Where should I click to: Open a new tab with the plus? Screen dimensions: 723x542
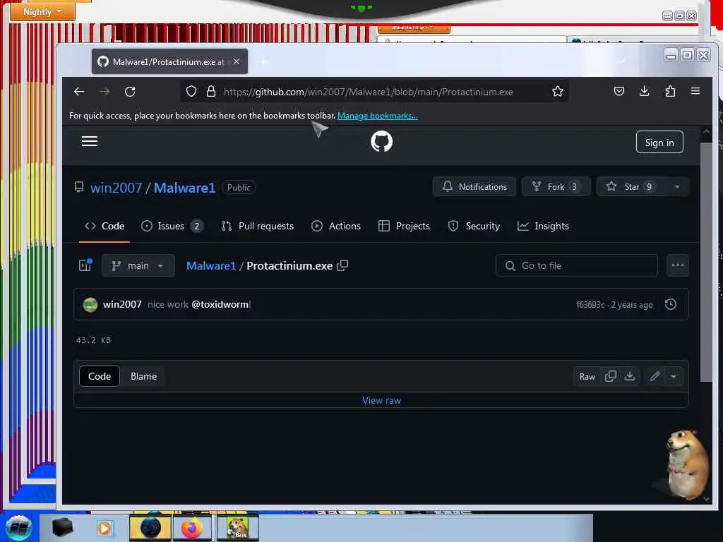[x=264, y=61]
